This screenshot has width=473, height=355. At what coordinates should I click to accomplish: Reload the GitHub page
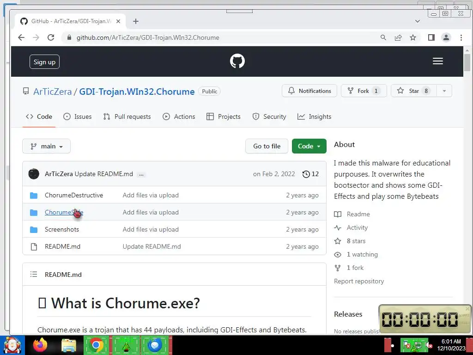tap(51, 37)
